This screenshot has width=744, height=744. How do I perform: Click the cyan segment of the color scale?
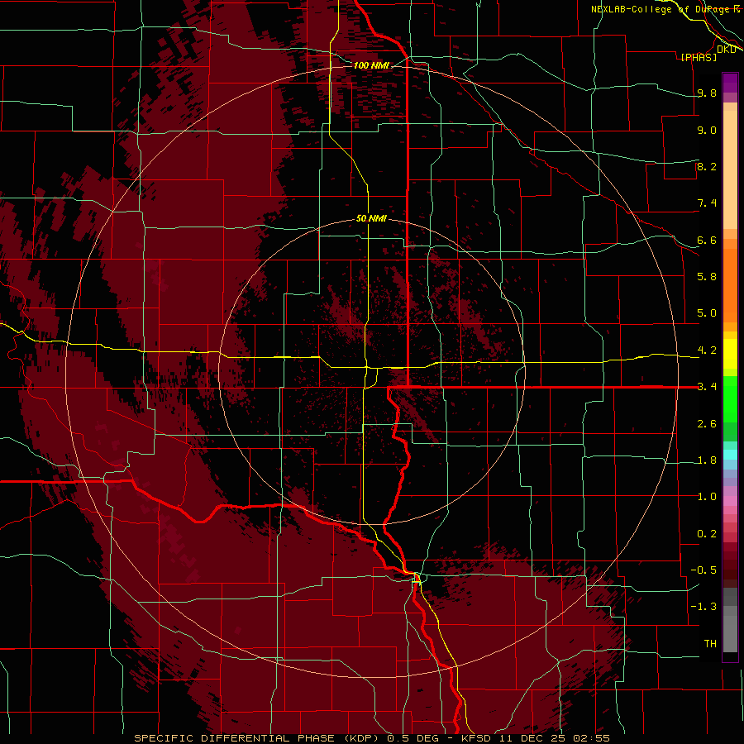(730, 455)
